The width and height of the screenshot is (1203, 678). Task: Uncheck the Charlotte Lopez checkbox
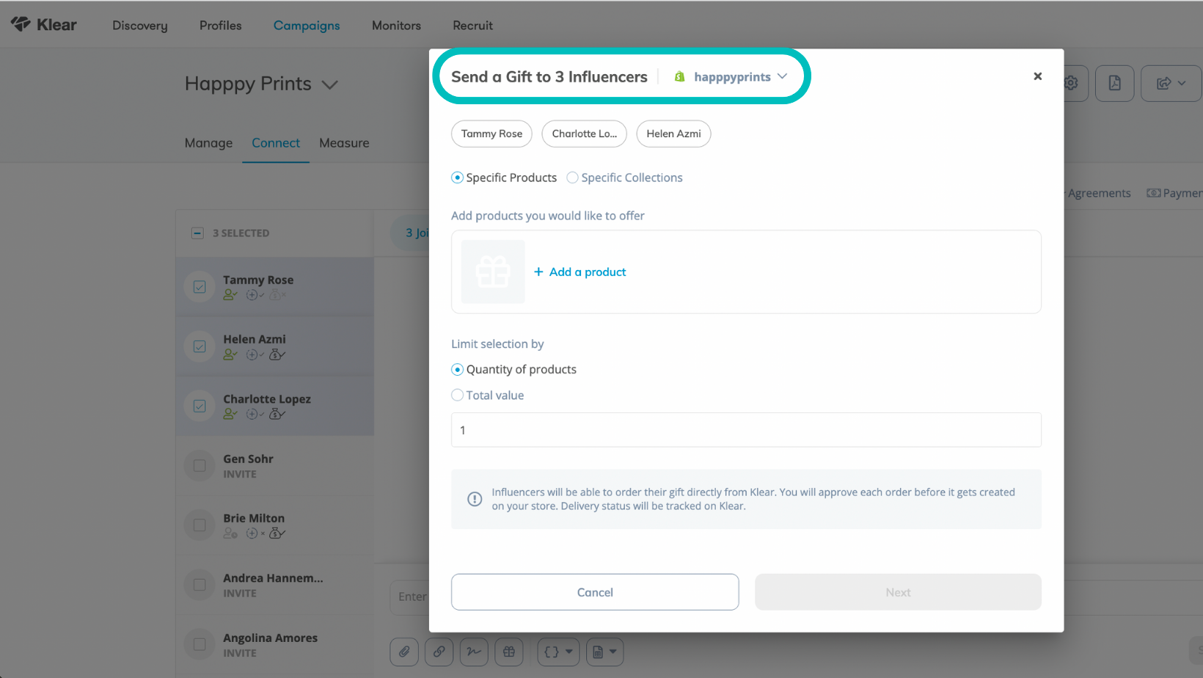pos(200,406)
